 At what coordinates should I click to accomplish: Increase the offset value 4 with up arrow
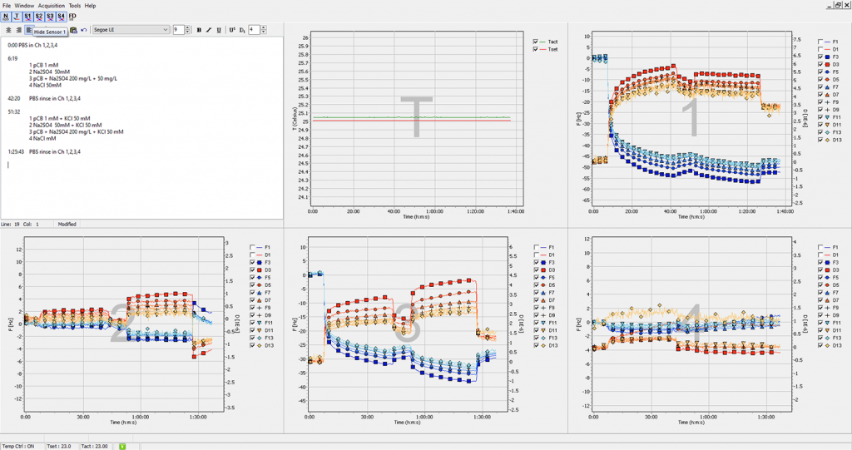click(264, 27)
